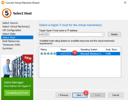Open Temporary Path step in sidebar
The height and width of the screenshot is (100, 128).
(11, 45)
